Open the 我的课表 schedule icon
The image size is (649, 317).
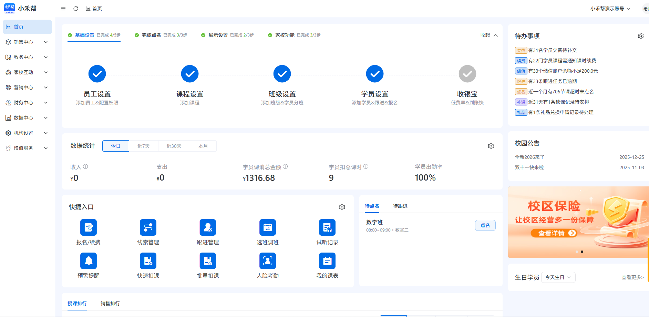[x=327, y=261]
